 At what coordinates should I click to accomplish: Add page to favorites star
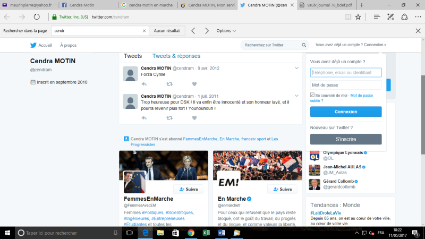pyautogui.click(x=358, y=17)
